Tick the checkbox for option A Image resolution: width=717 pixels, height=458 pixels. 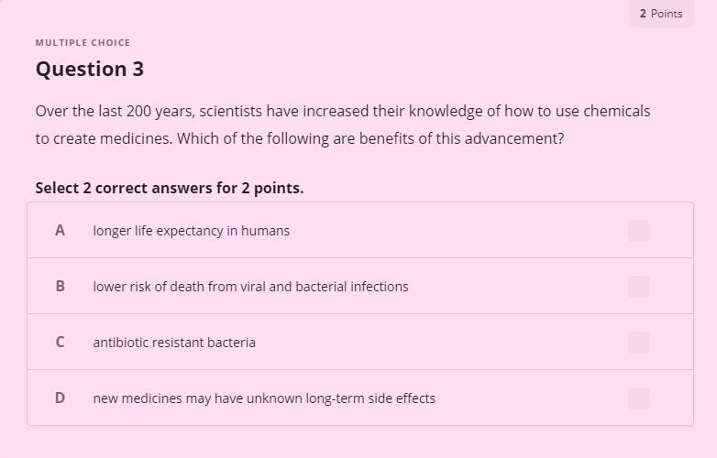[x=639, y=231]
